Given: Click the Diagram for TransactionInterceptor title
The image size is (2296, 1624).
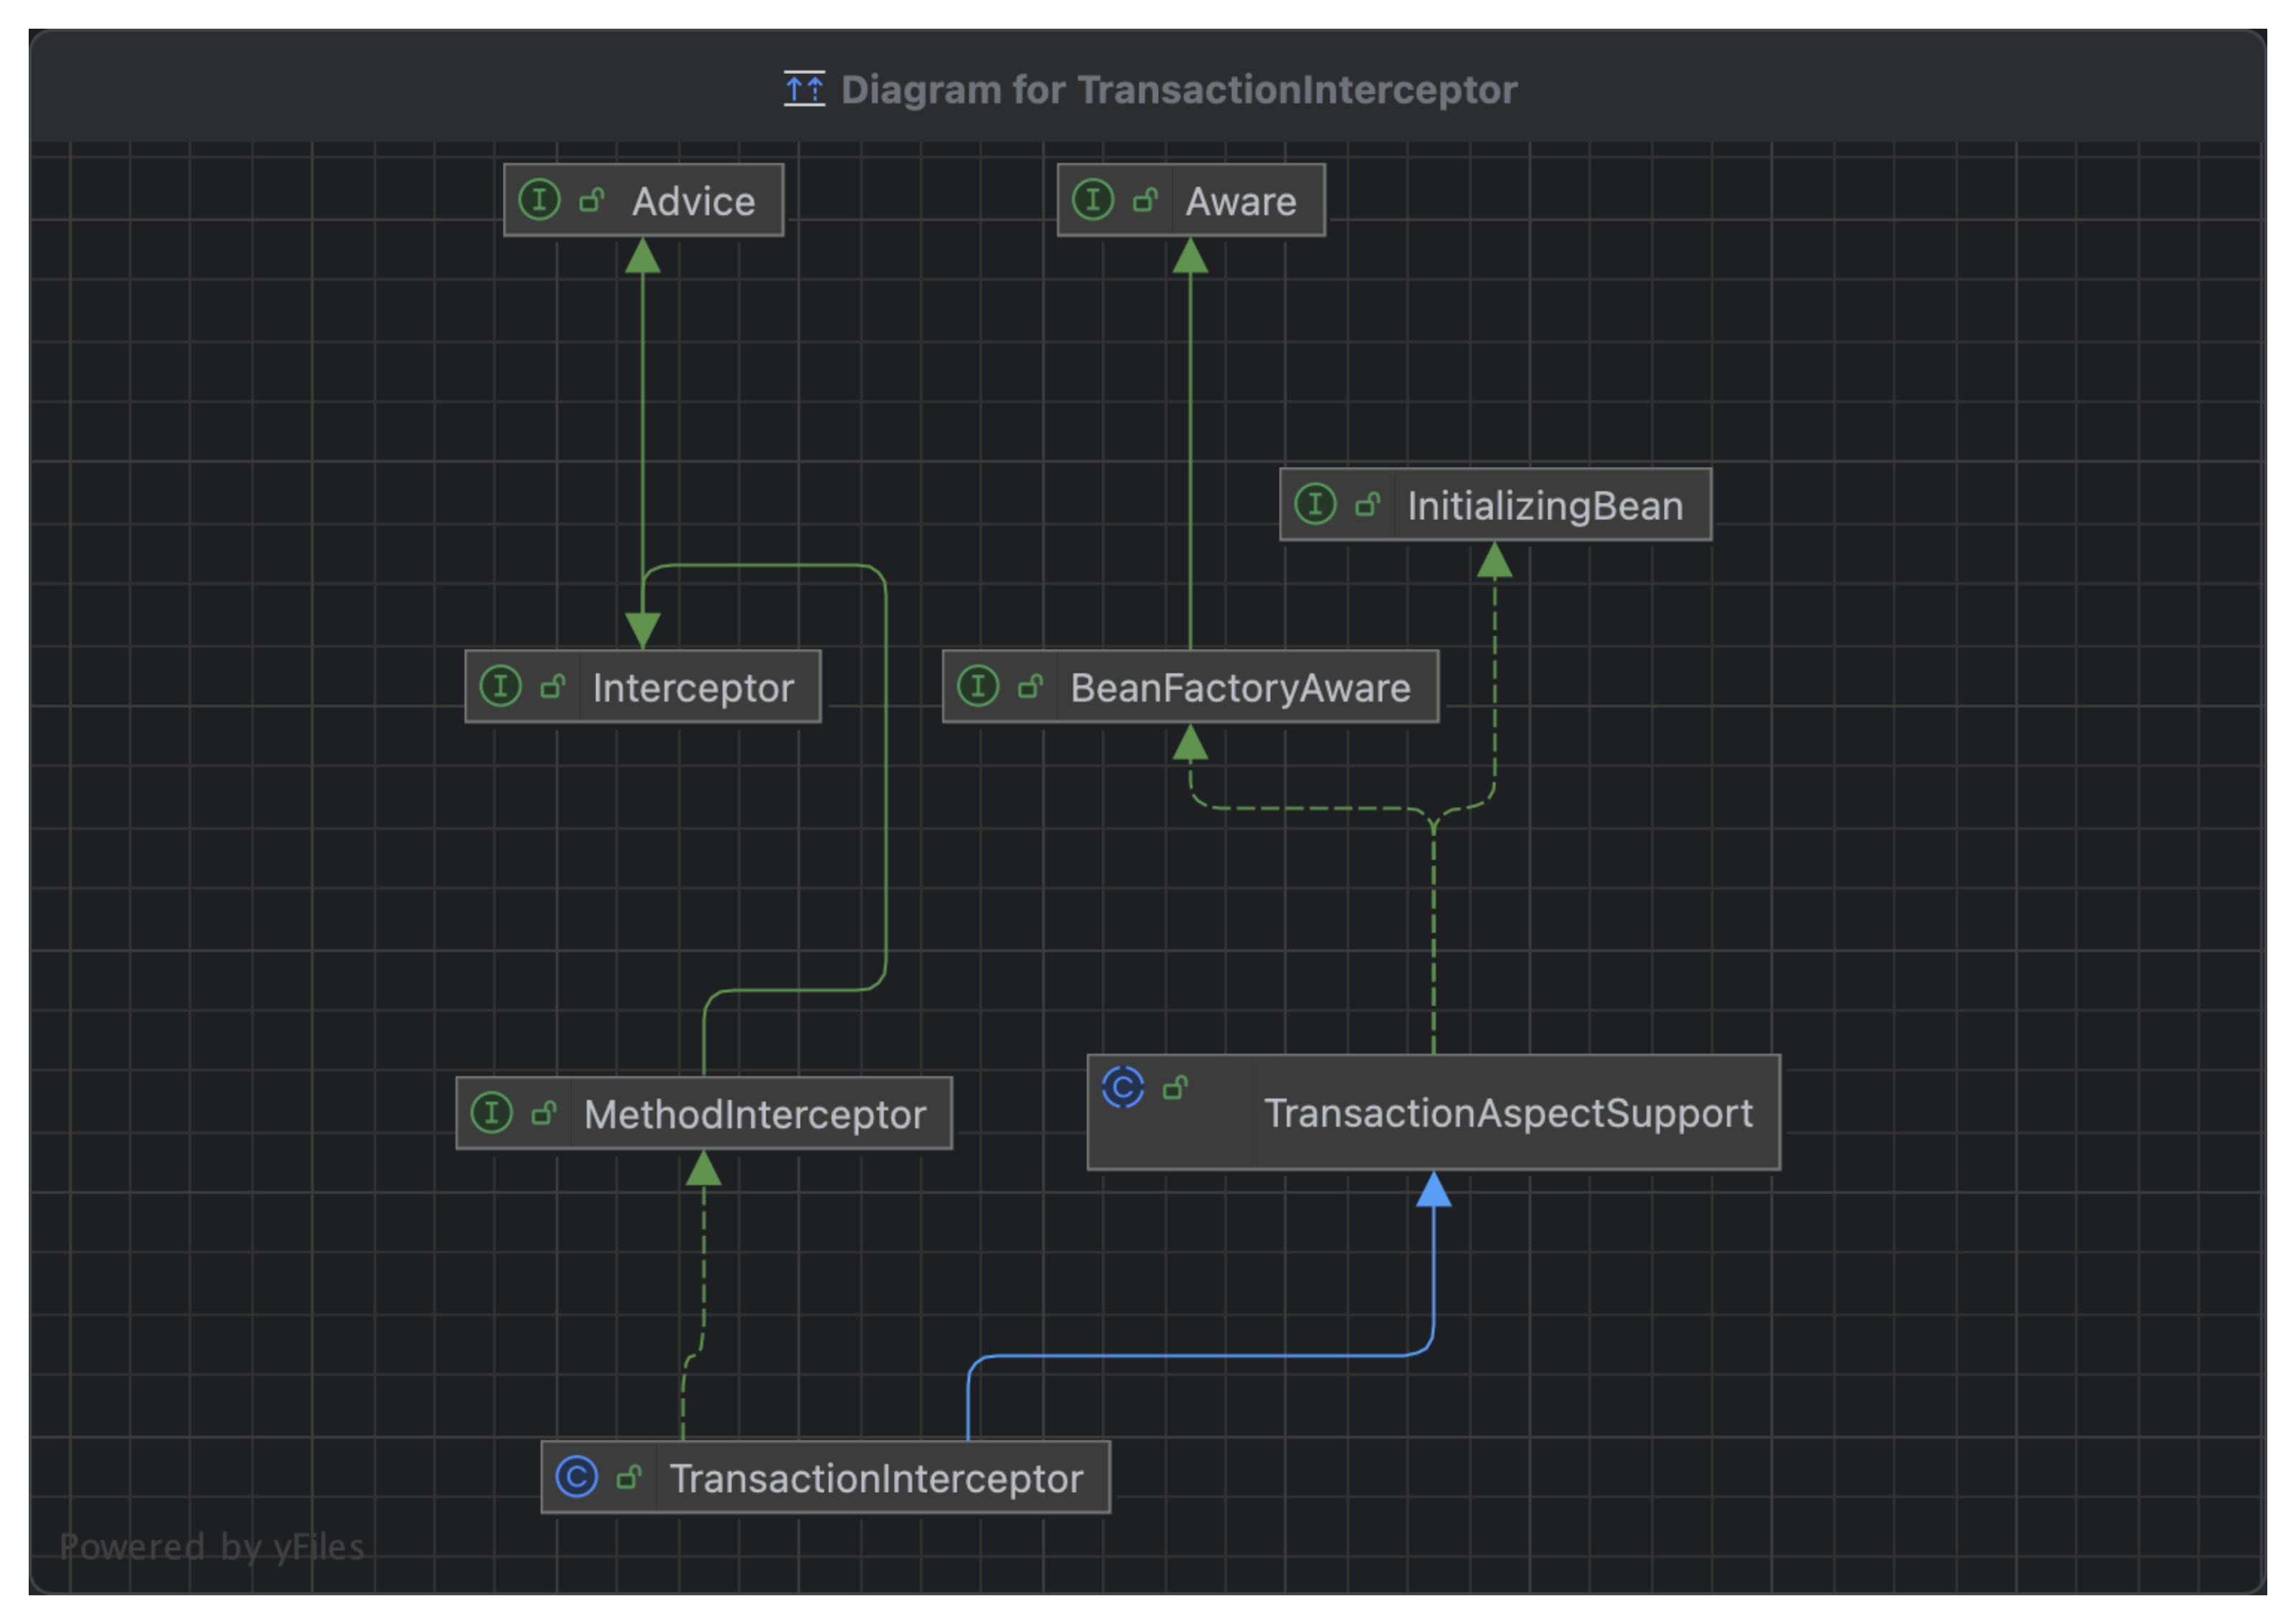Looking at the screenshot, I should [x=1179, y=90].
